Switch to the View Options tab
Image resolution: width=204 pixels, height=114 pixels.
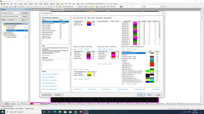pos(99,18)
